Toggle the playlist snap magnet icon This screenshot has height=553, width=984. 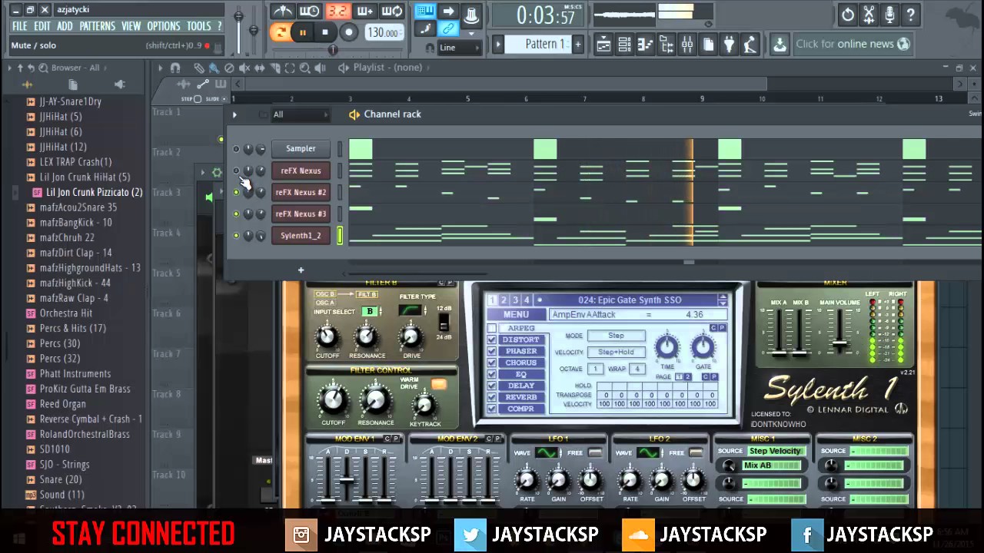coord(175,68)
